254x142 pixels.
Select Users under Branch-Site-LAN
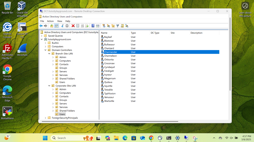(x=62, y=82)
